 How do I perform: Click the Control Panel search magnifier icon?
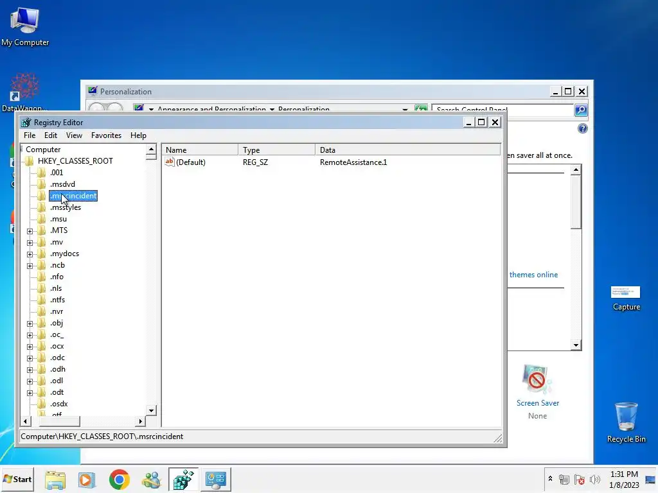click(581, 110)
